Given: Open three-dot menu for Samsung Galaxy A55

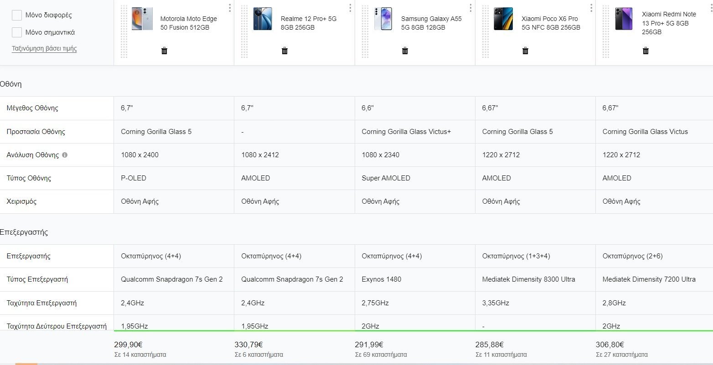Looking at the screenshot, I should click(x=470, y=8).
